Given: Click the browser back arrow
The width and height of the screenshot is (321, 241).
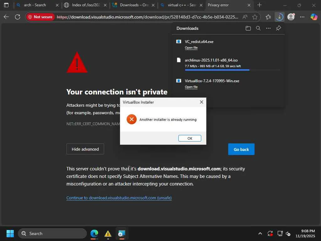Looking at the screenshot, I should (6, 17).
